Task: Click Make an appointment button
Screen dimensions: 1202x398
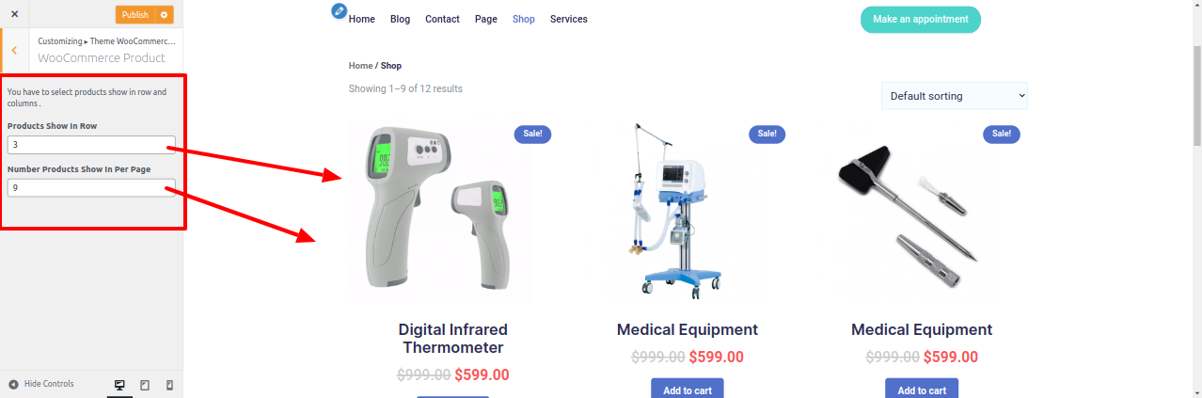Action: point(920,19)
